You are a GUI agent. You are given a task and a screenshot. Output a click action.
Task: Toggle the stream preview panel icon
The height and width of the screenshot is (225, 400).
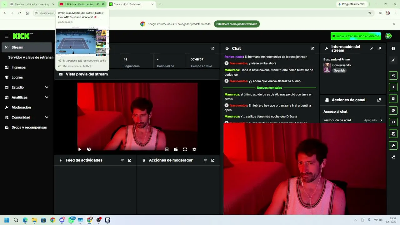tap(393, 75)
